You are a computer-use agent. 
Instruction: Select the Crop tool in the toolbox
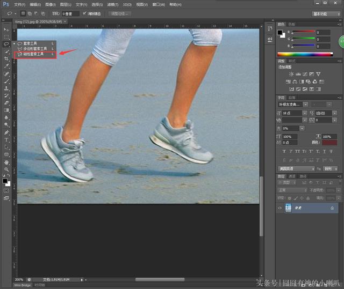pyautogui.click(x=6, y=58)
